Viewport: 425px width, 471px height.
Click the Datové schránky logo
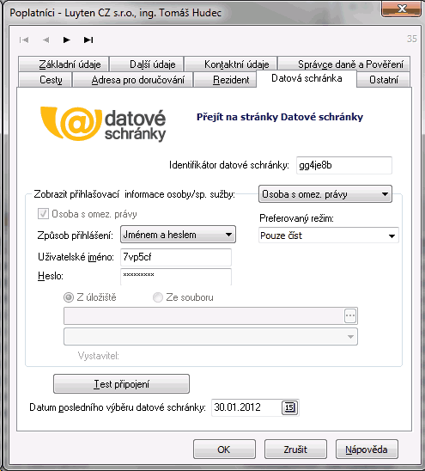click(x=103, y=124)
